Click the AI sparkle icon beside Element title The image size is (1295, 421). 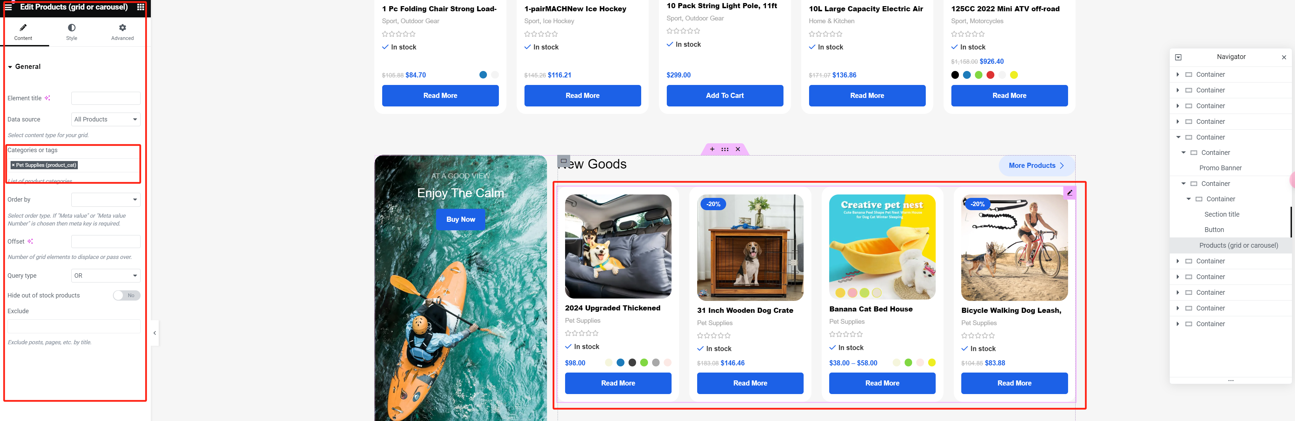47,98
